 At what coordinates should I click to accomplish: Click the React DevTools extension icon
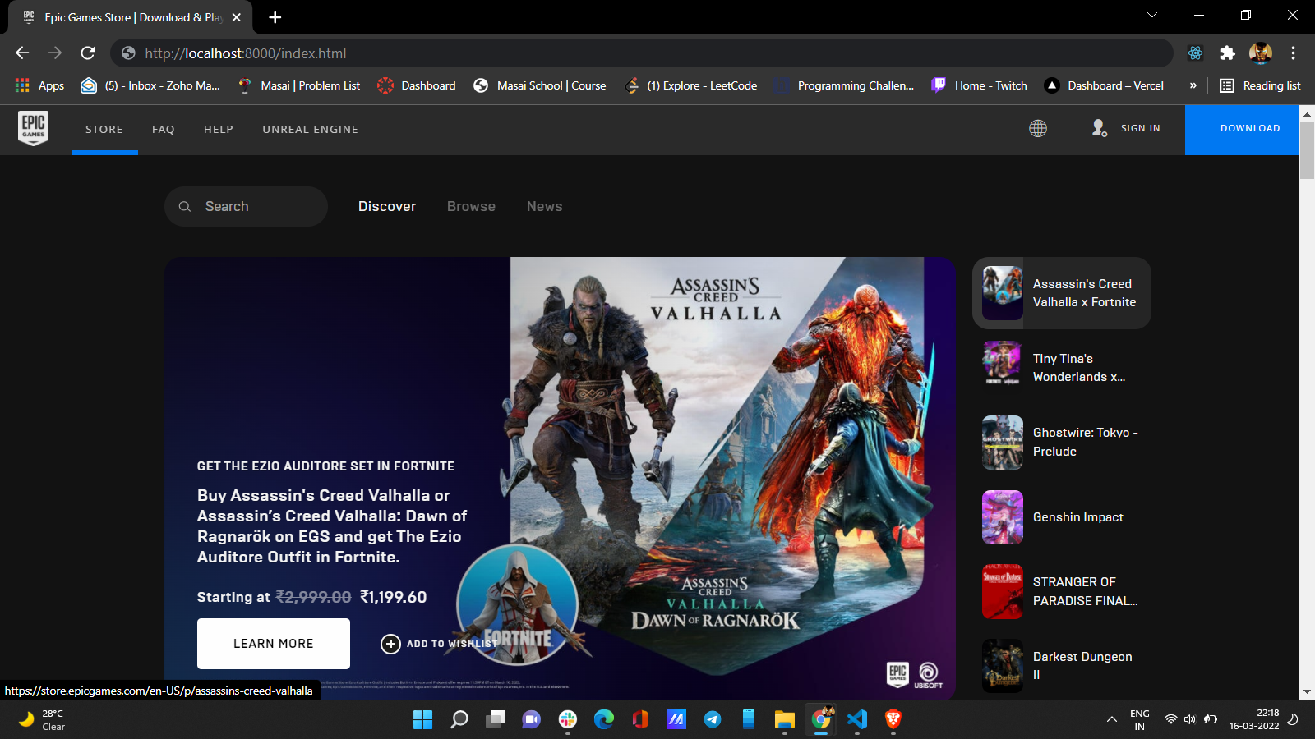[x=1195, y=53]
